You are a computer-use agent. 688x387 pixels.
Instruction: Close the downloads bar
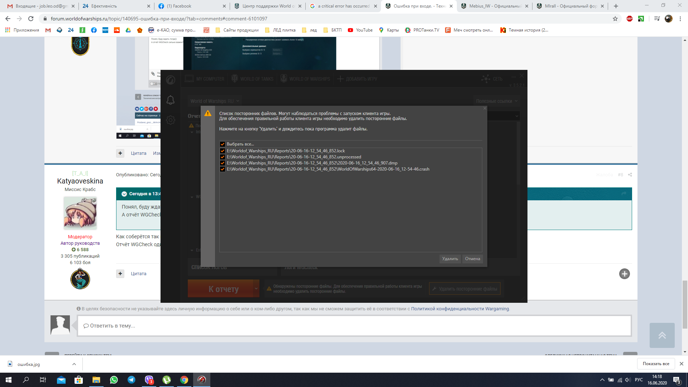click(x=681, y=364)
